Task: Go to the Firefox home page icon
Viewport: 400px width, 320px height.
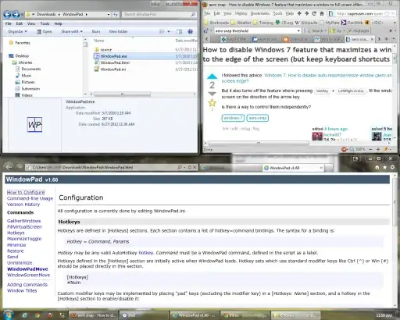Action: coord(322,13)
